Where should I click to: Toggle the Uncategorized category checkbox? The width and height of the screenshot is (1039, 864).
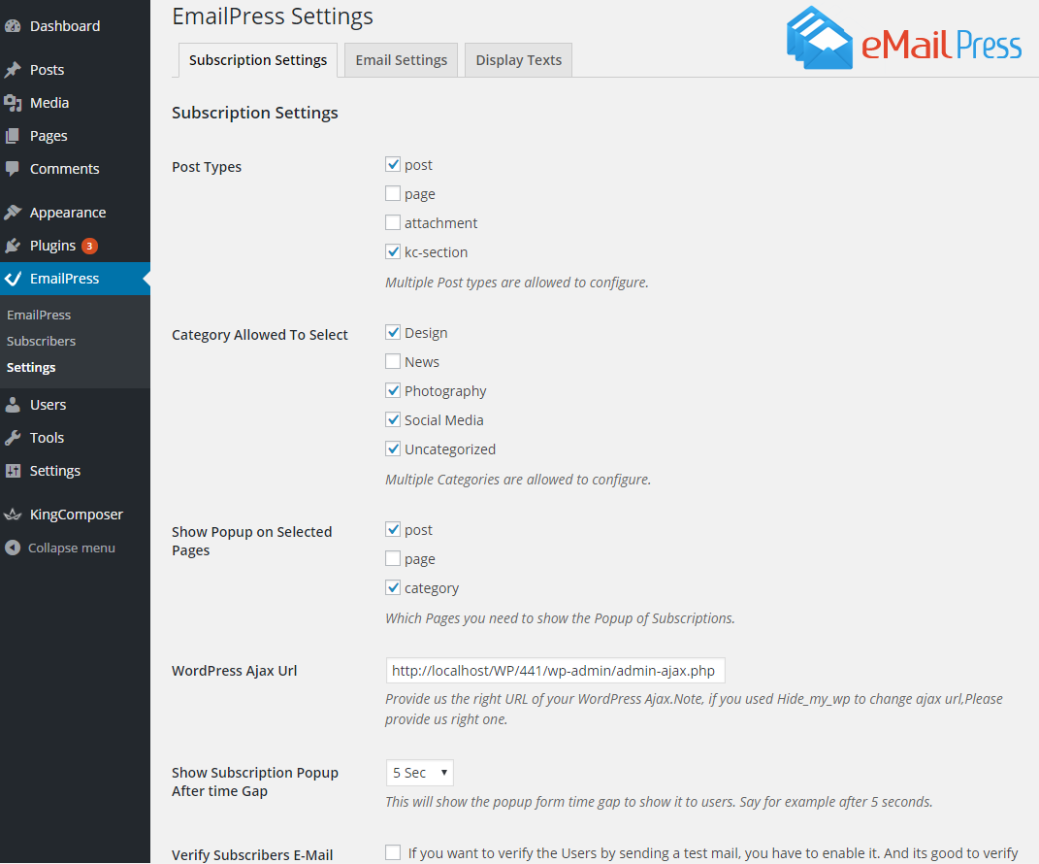click(x=393, y=449)
